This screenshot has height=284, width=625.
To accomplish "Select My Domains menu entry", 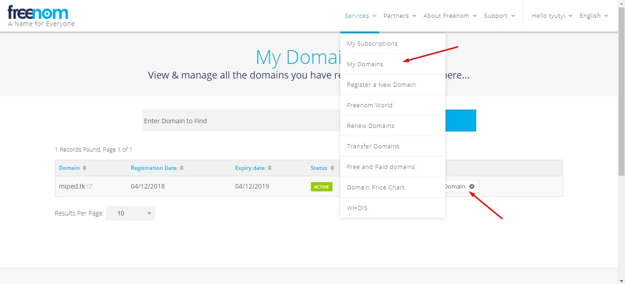I will click(x=393, y=64).
